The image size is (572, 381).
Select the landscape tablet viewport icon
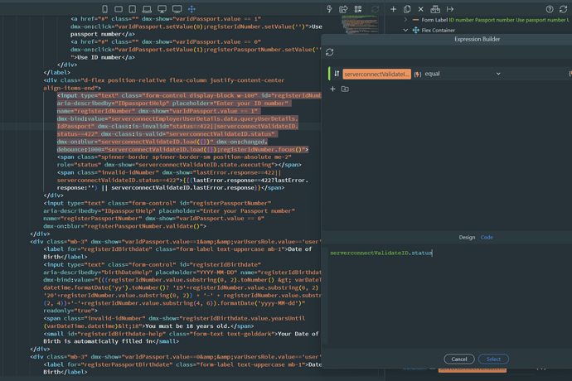[119, 9]
